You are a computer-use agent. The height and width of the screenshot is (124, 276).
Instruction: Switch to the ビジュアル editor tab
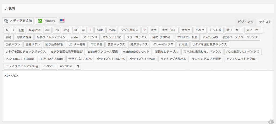(x=246, y=22)
